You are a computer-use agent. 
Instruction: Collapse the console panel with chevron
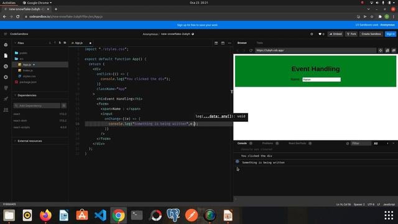[x=394, y=144]
